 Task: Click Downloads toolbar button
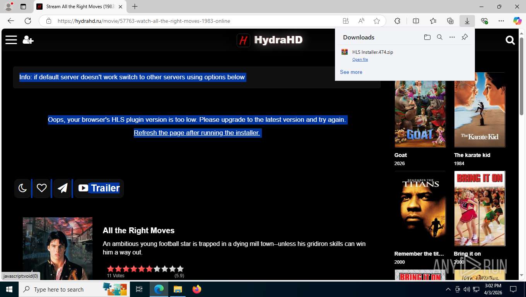point(467,21)
